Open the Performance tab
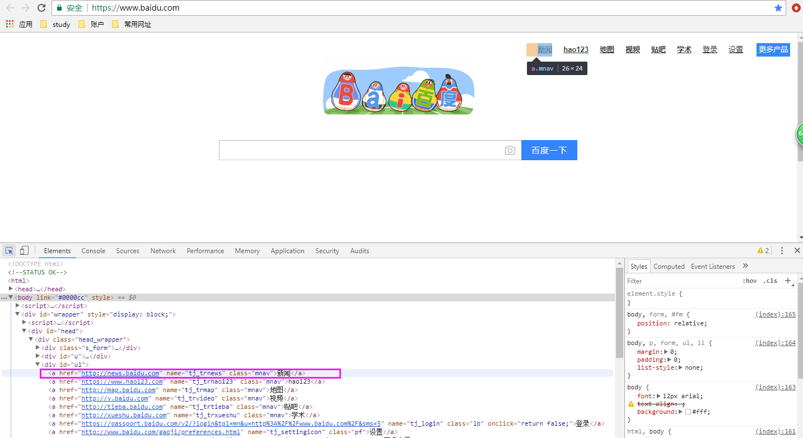803x438 pixels. (206, 251)
